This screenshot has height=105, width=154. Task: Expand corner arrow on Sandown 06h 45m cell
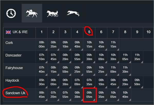pyautogui.click(x=46, y=100)
